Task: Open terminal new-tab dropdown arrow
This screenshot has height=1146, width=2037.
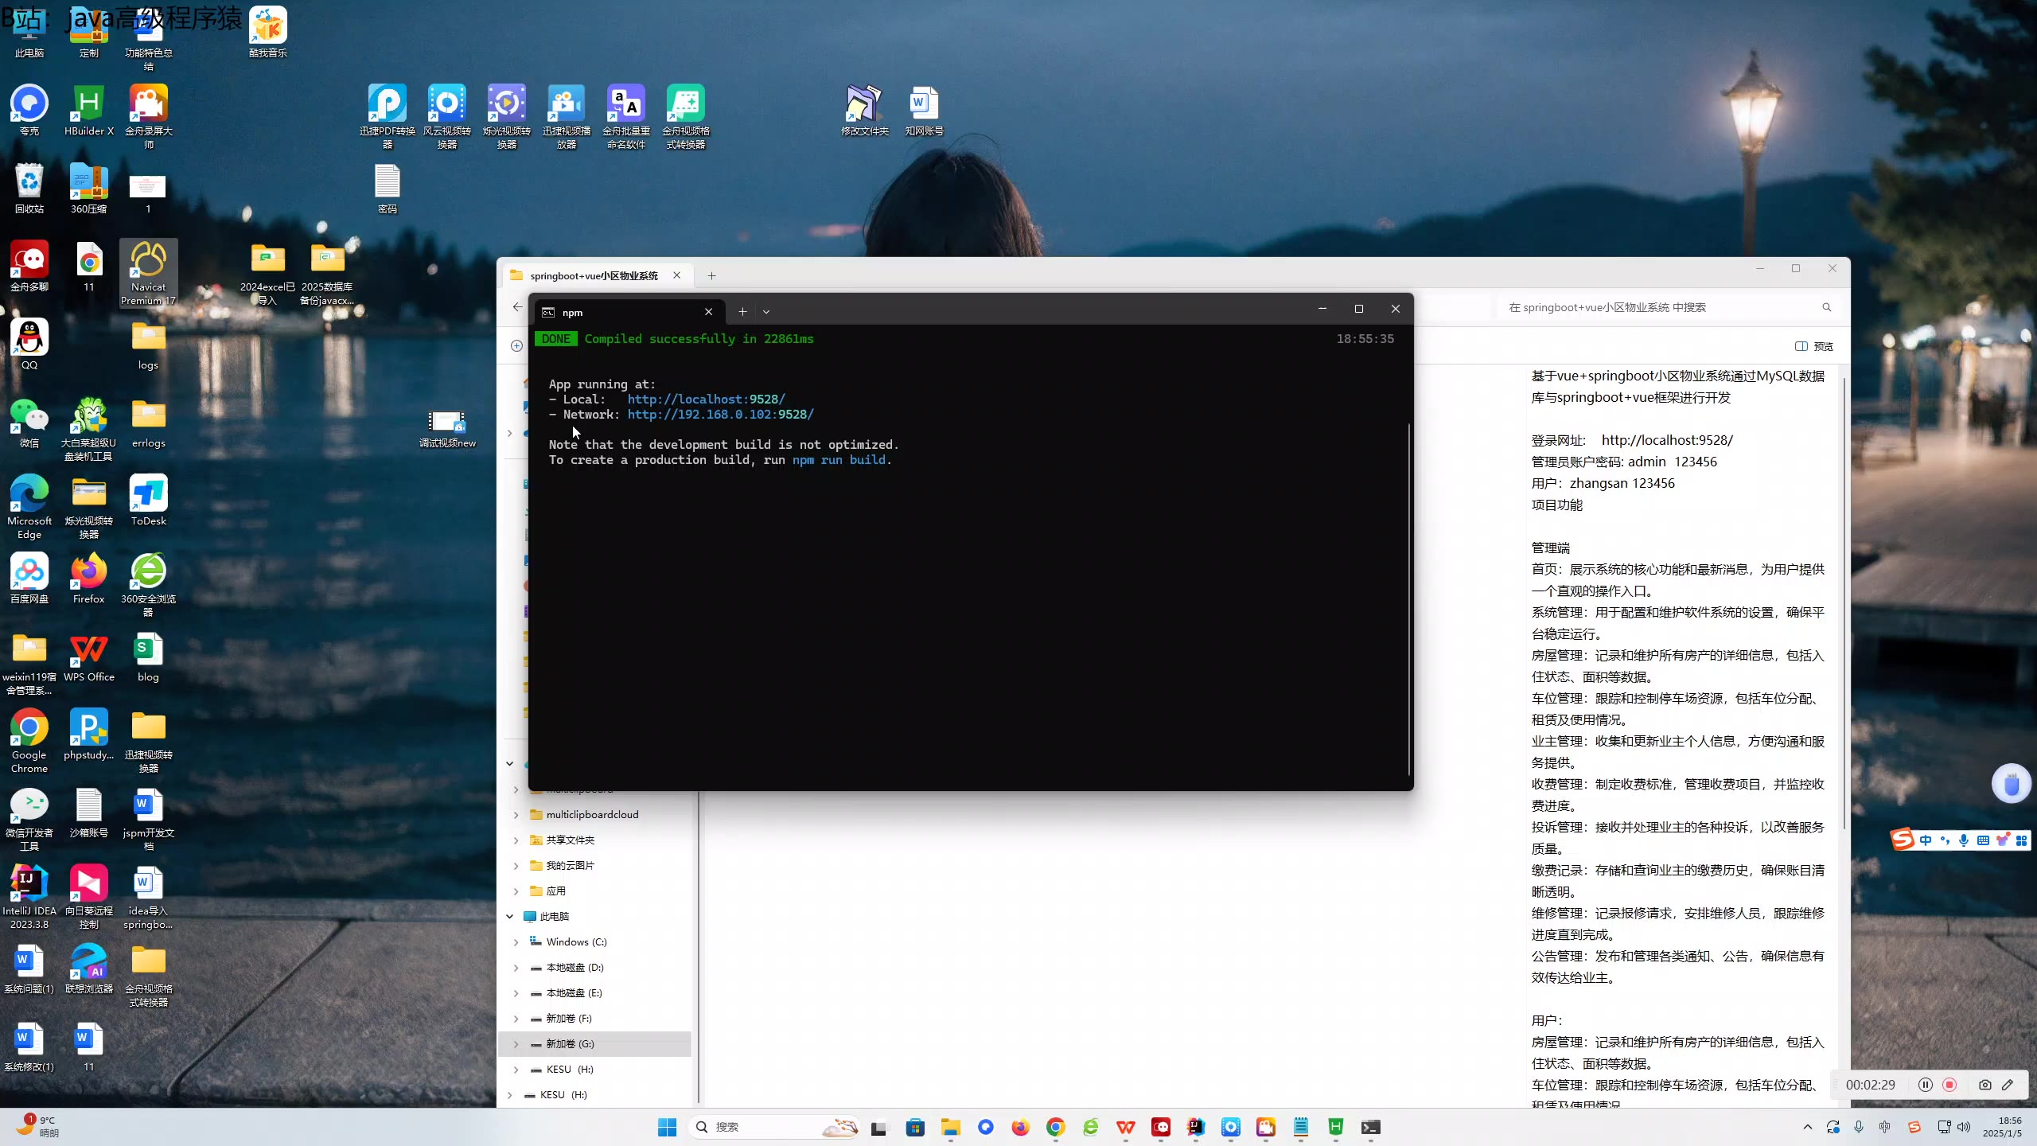Action: click(766, 312)
